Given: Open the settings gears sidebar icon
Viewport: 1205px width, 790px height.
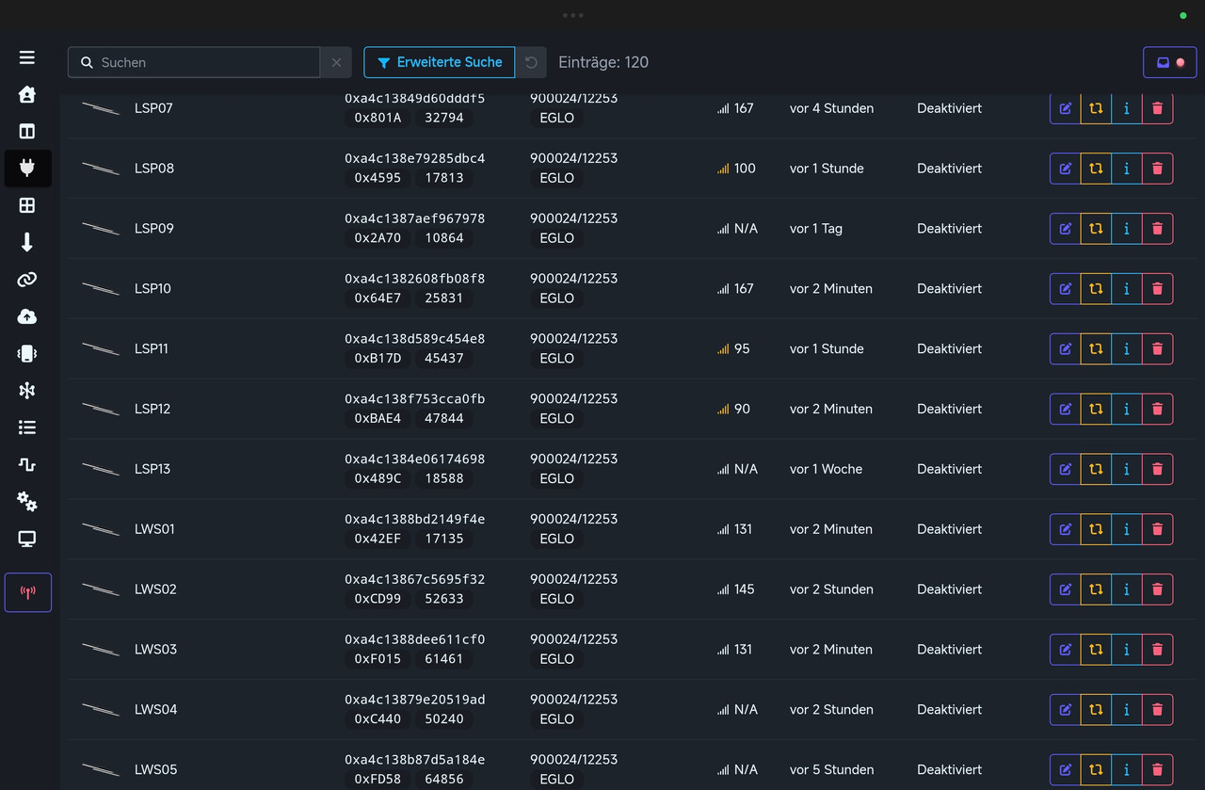Looking at the screenshot, I should pos(27,502).
